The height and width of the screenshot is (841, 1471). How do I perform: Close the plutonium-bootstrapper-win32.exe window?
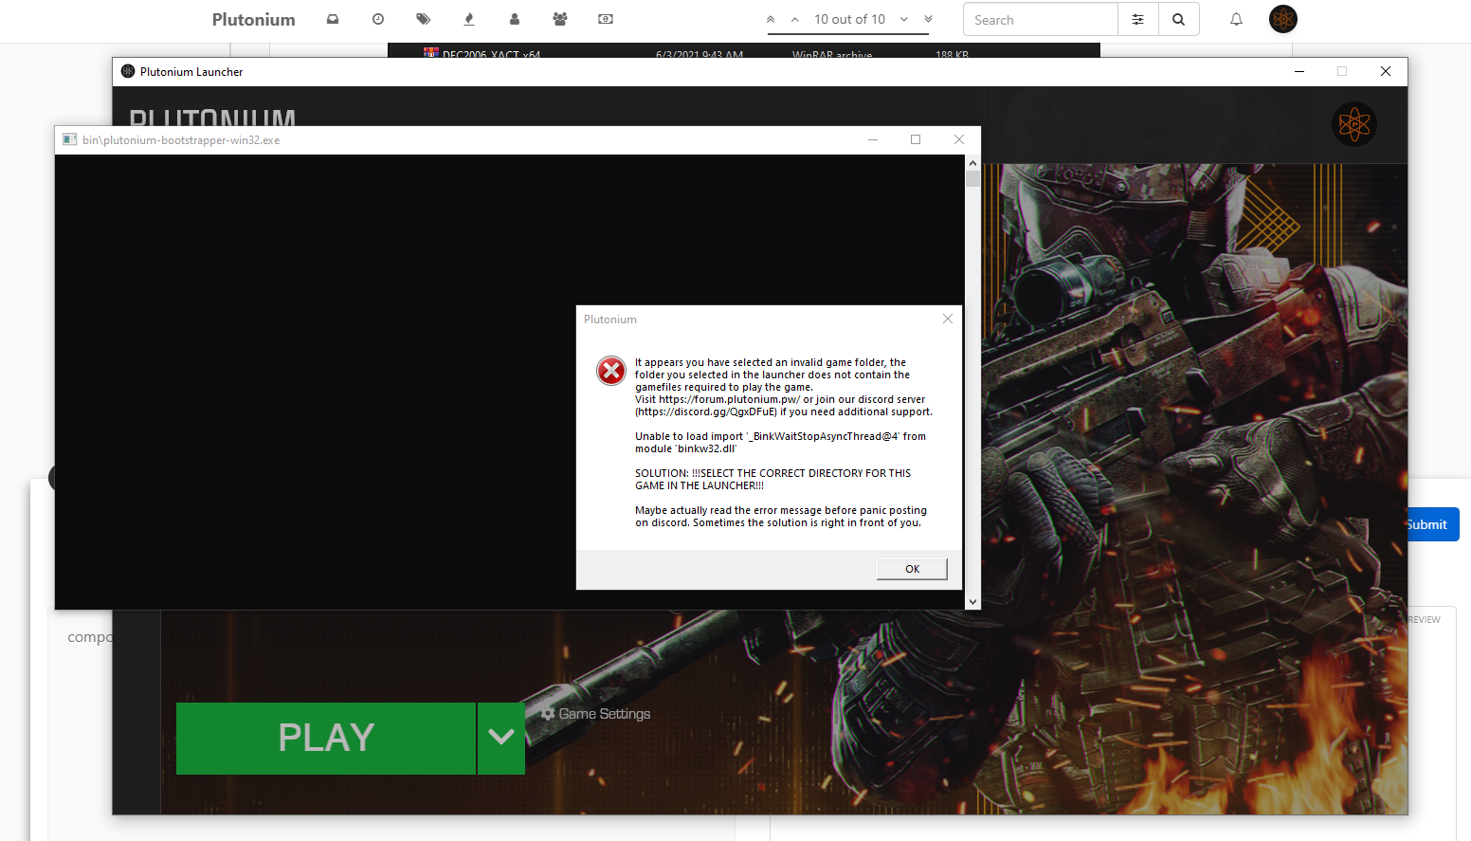click(959, 139)
